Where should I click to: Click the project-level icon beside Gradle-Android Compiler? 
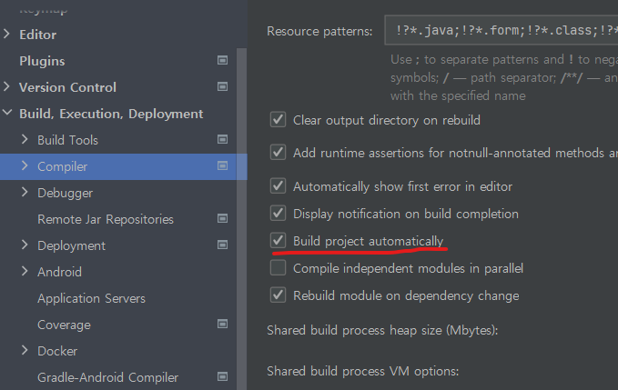pos(222,376)
